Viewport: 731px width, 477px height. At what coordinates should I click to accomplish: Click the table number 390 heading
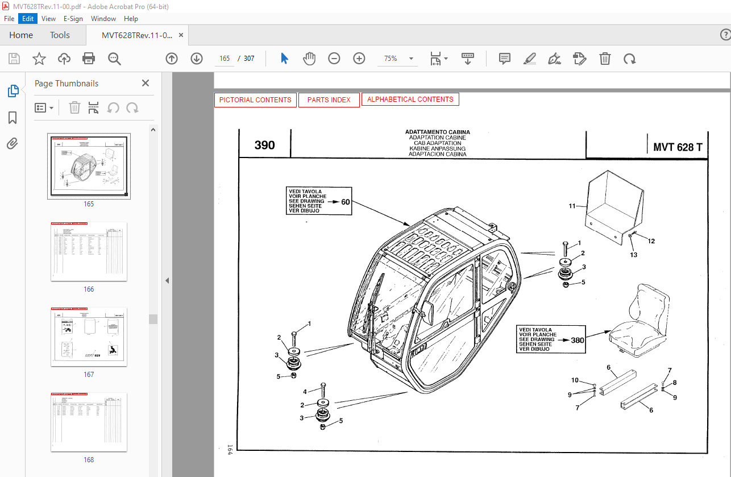click(x=264, y=145)
